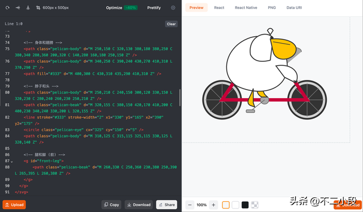Switch to the Data URI tab
Viewport: 363px width, 212px height.
click(294, 7)
